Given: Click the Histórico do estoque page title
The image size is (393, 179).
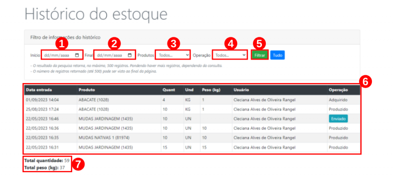Looking at the screenshot, I should (96, 14).
